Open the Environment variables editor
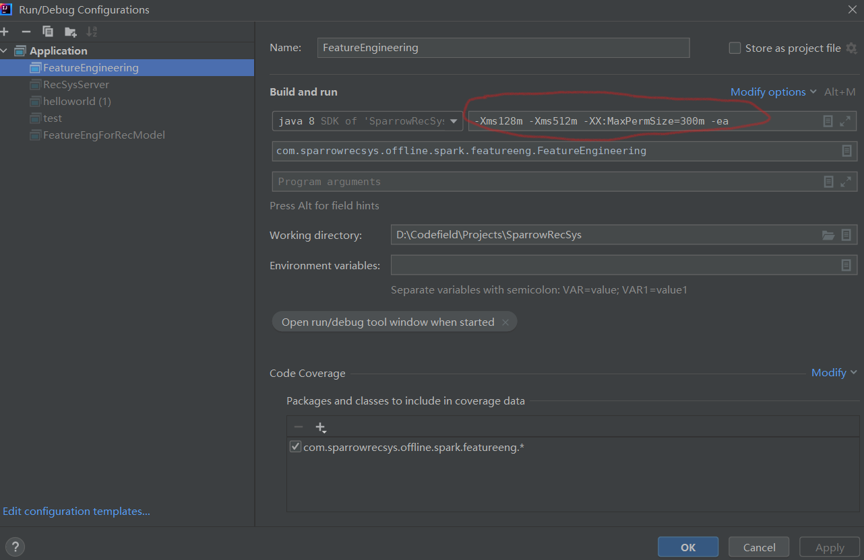The height and width of the screenshot is (560, 864). pos(846,265)
